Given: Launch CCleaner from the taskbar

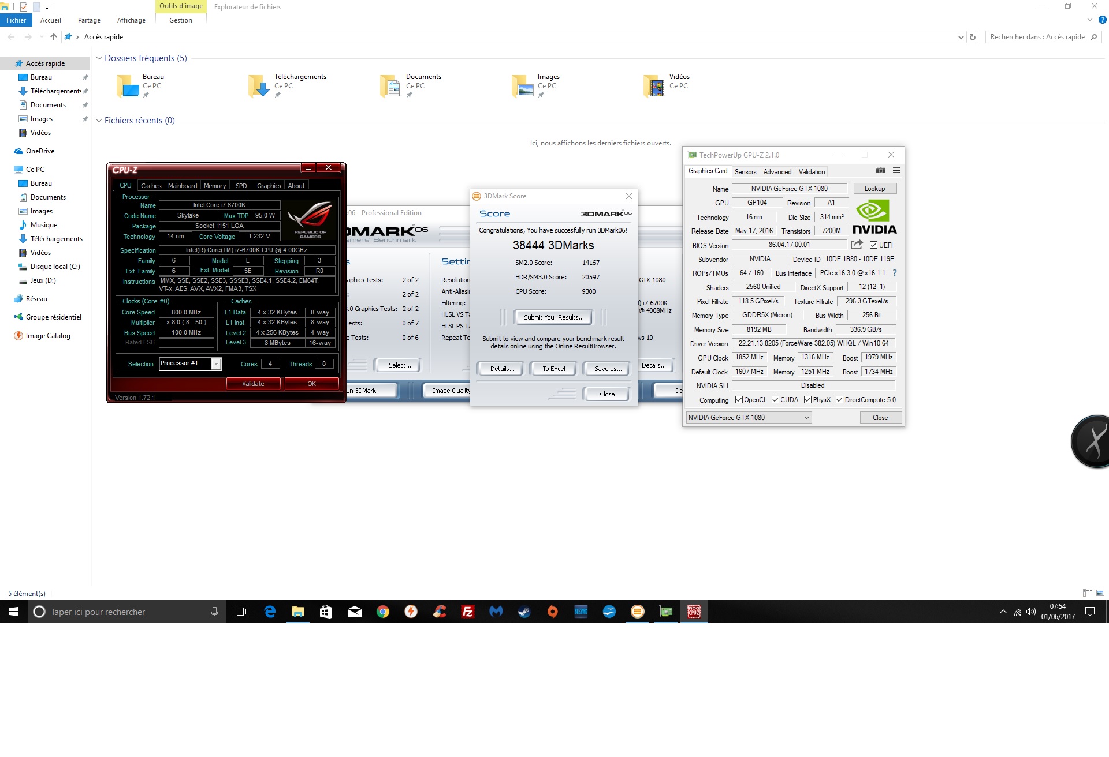Looking at the screenshot, I should coord(440,612).
